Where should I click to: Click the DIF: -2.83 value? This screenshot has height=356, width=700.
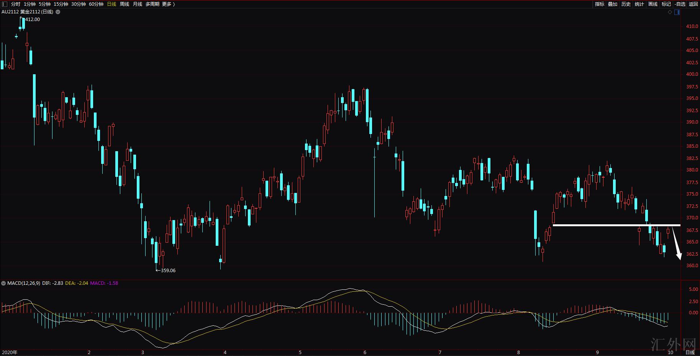52,283
